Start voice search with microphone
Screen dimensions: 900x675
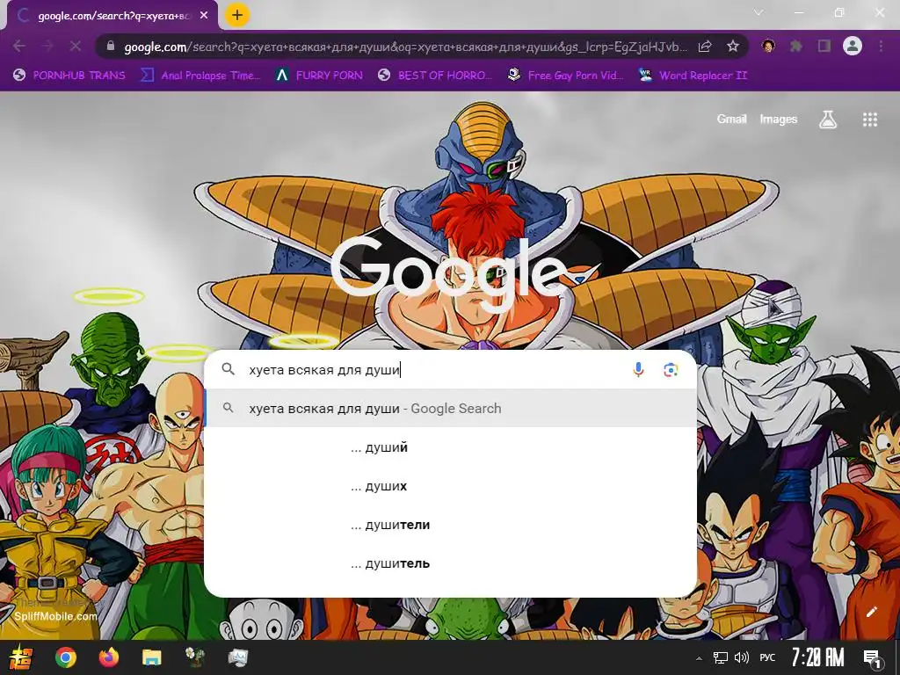pos(638,370)
